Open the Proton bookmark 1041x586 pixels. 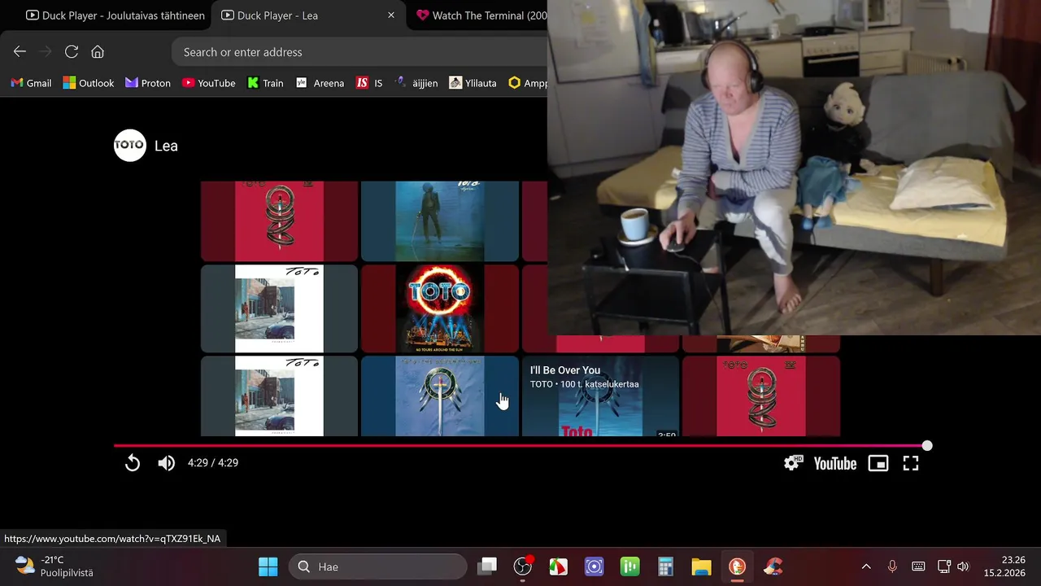148,83
